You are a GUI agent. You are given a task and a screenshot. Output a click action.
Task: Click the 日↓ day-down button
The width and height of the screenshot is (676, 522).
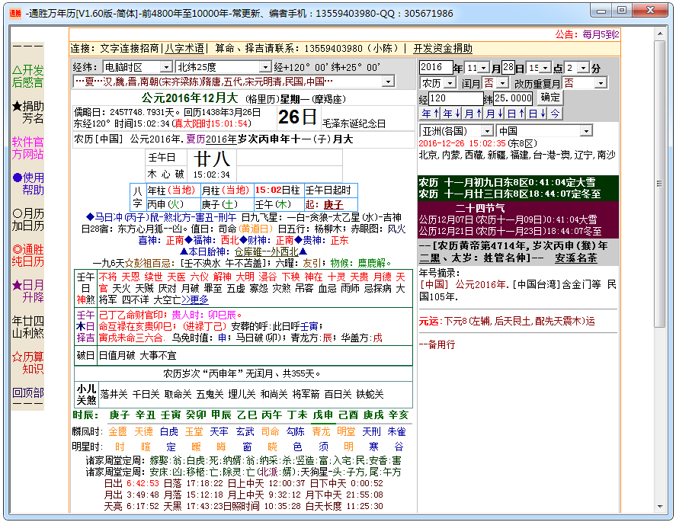point(537,114)
